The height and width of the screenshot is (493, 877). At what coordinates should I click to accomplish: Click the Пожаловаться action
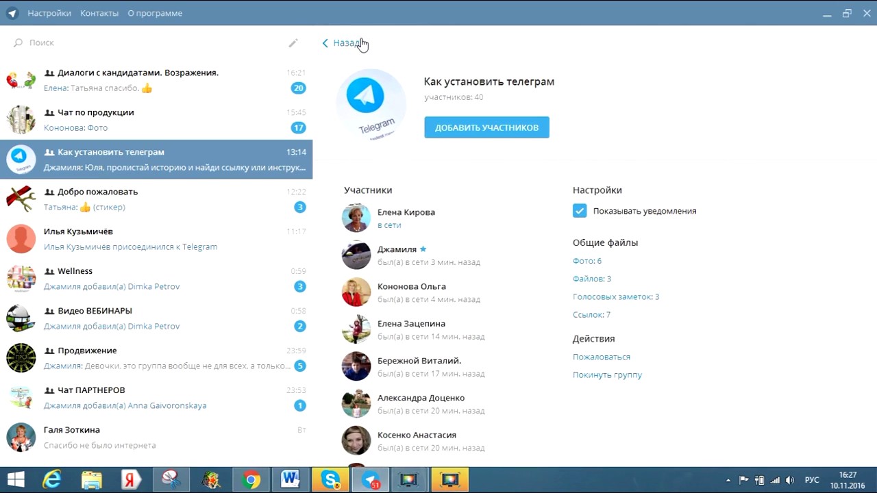point(602,357)
